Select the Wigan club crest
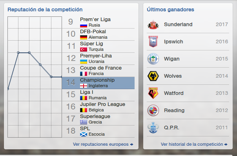The image size is (237, 156). tap(153, 59)
